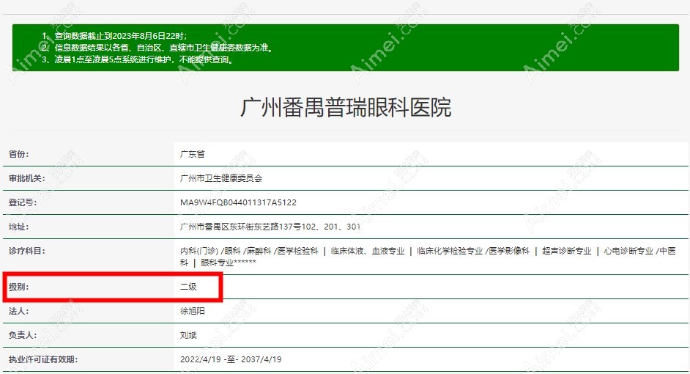
Task: Click the 执业许可证有效期 label
Action: (x=43, y=359)
